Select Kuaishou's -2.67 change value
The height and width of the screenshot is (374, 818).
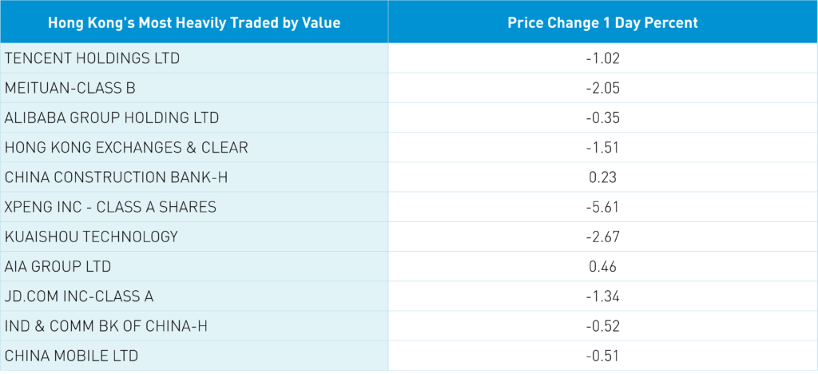coord(602,237)
